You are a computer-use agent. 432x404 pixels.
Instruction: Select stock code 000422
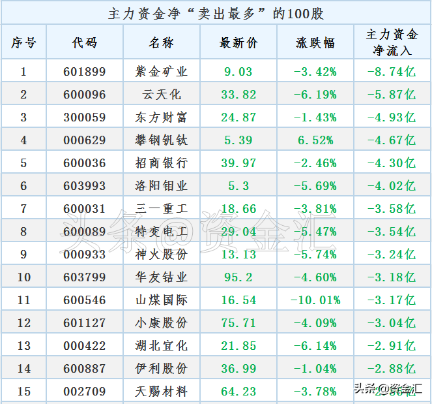point(85,346)
